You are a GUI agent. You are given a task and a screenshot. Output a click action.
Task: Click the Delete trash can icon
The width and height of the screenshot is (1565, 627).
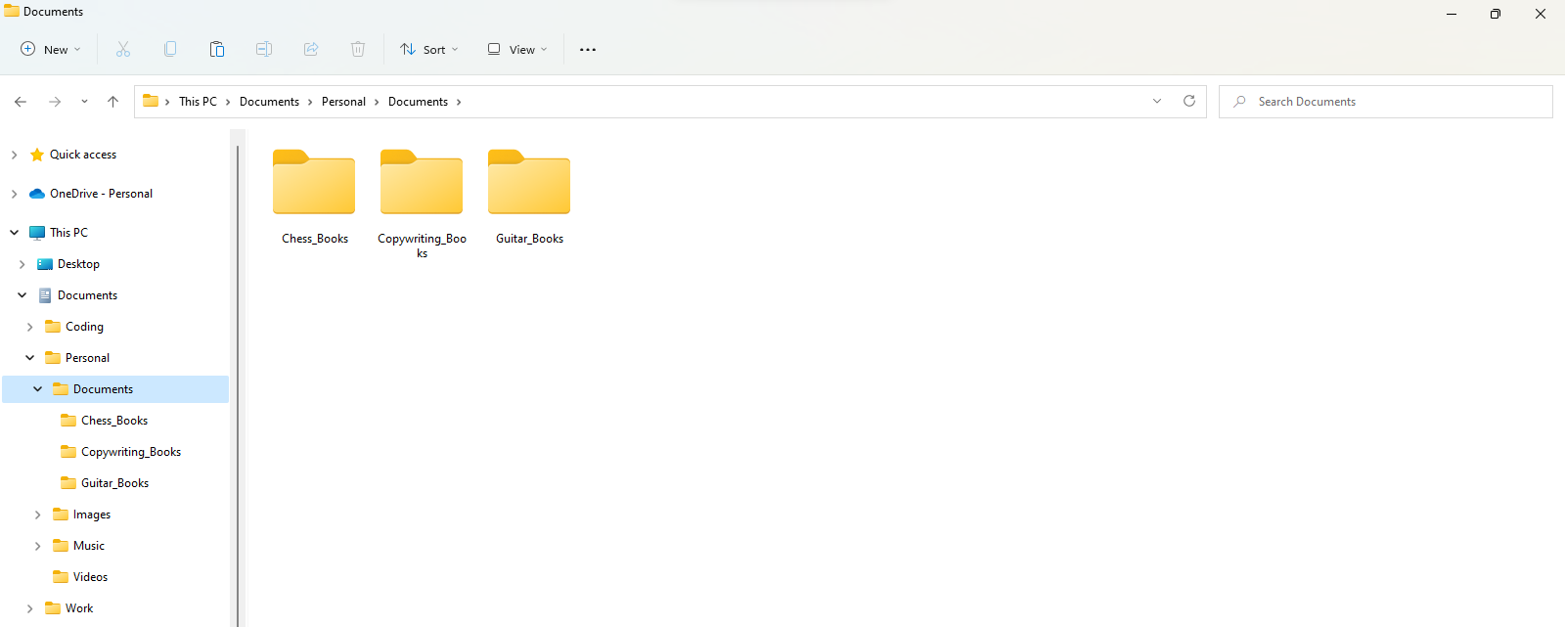point(358,49)
